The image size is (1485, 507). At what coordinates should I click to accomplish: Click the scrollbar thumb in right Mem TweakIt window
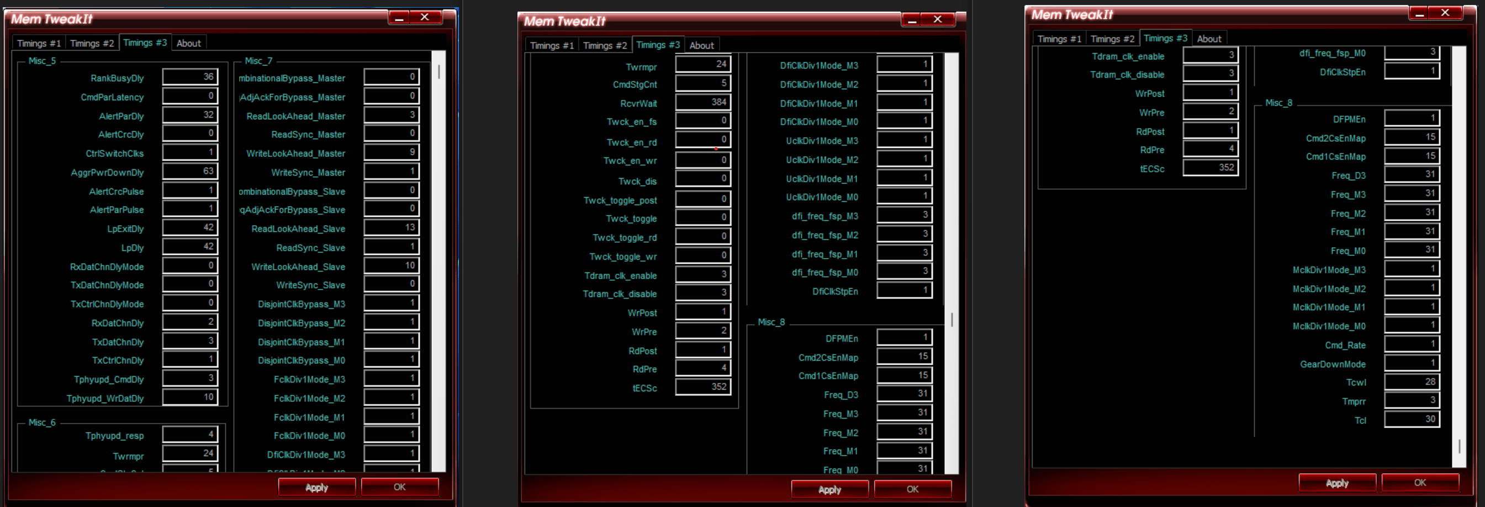pos(1459,446)
